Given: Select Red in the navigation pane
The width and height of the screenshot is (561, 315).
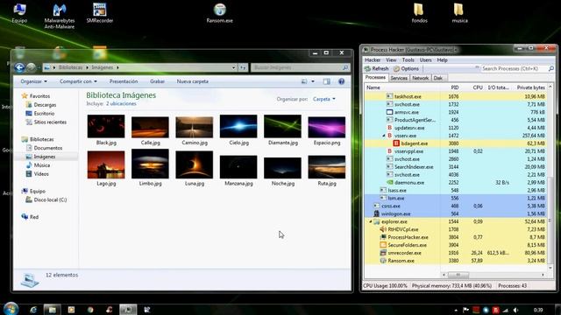Looking at the screenshot, I should 30,217.
